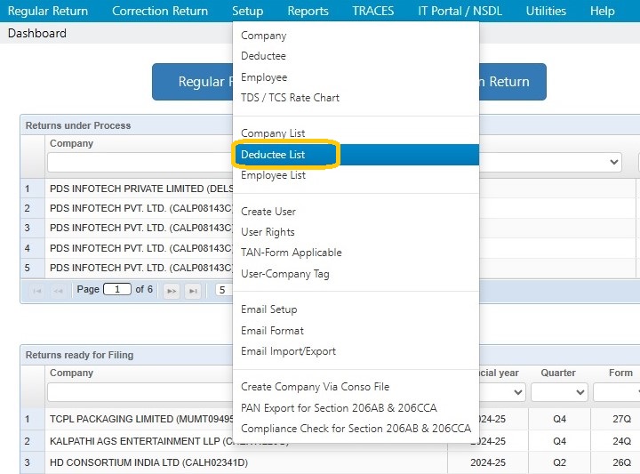Click the page number input field
This screenshot has width=640, height=474.
pos(117,289)
